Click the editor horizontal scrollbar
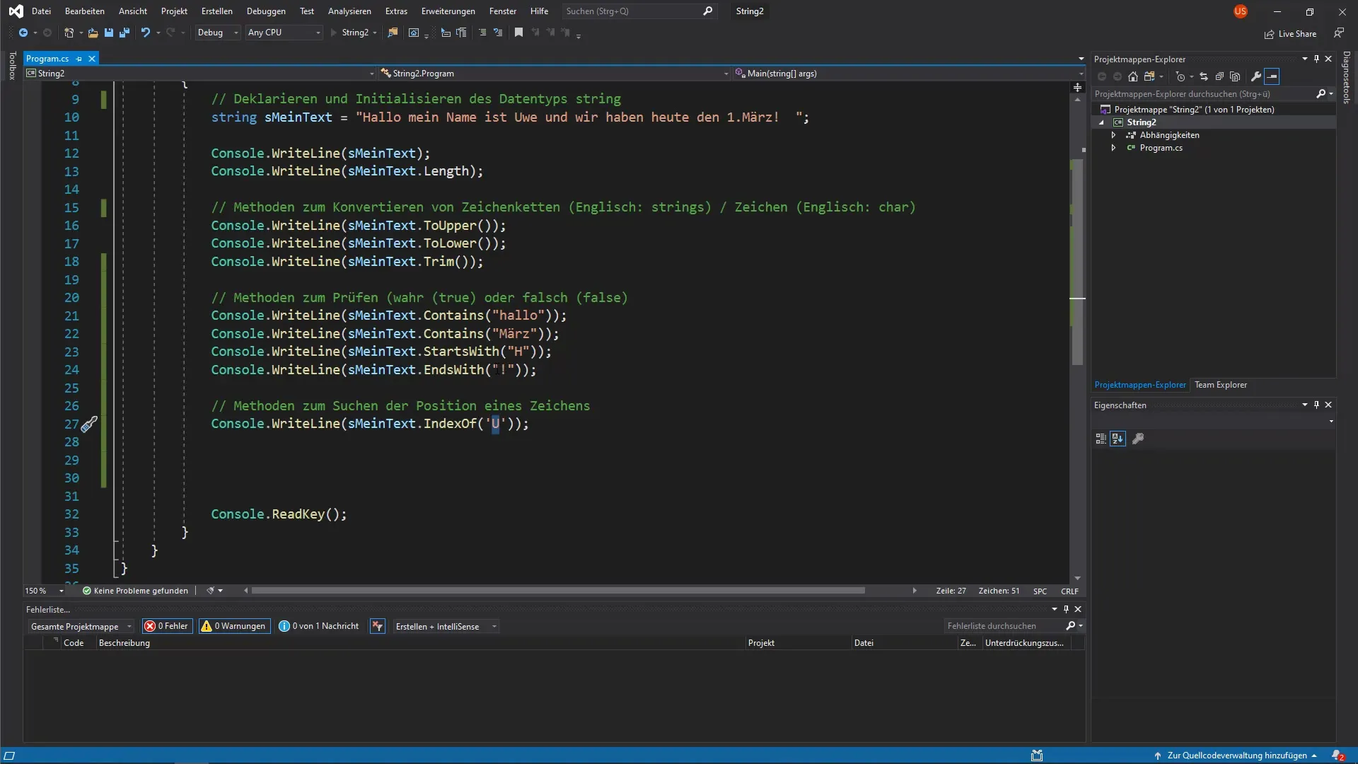 [558, 591]
